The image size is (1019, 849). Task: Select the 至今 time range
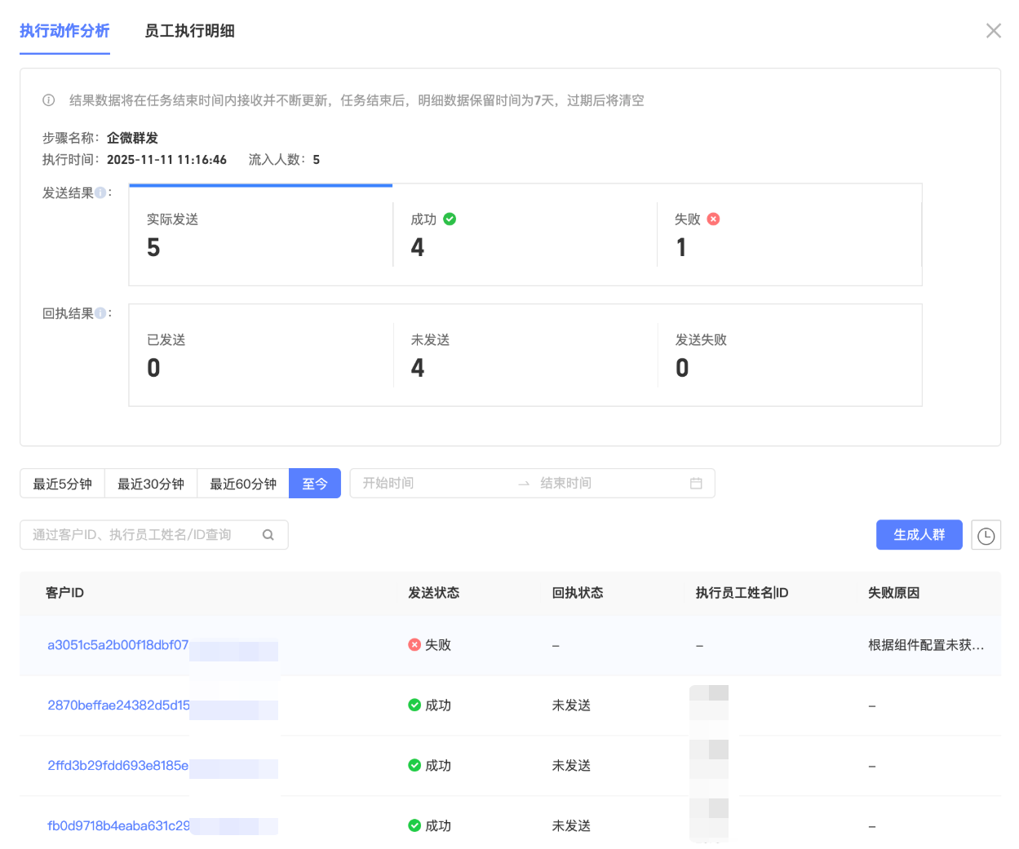coord(315,484)
